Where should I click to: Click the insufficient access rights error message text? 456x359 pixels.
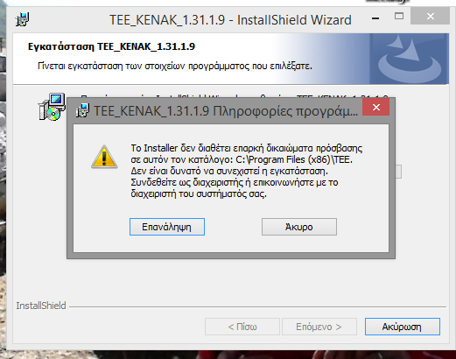tap(247, 171)
